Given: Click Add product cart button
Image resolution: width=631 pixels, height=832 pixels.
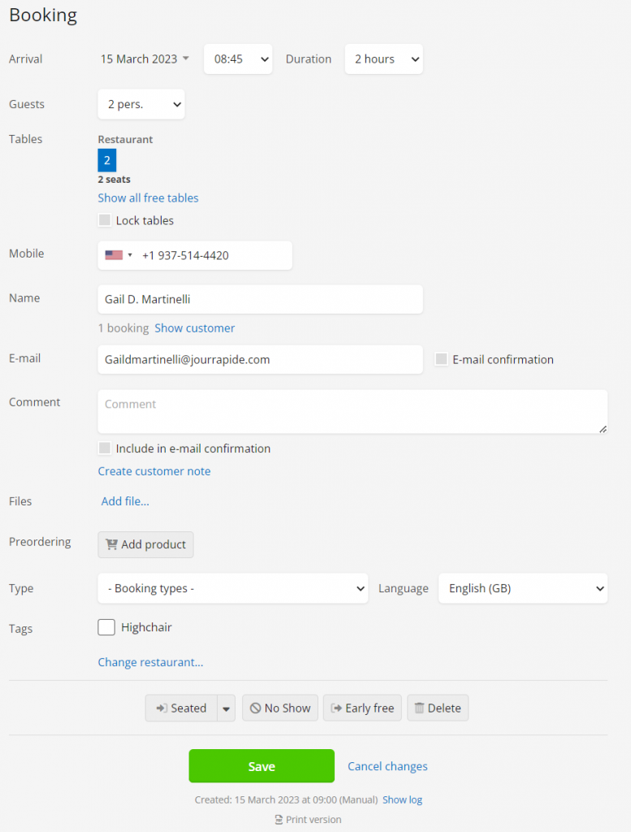Looking at the screenshot, I should (x=146, y=544).
